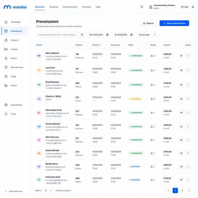
Task: Select Operazioni top menu tab
Action: (40, 7)
